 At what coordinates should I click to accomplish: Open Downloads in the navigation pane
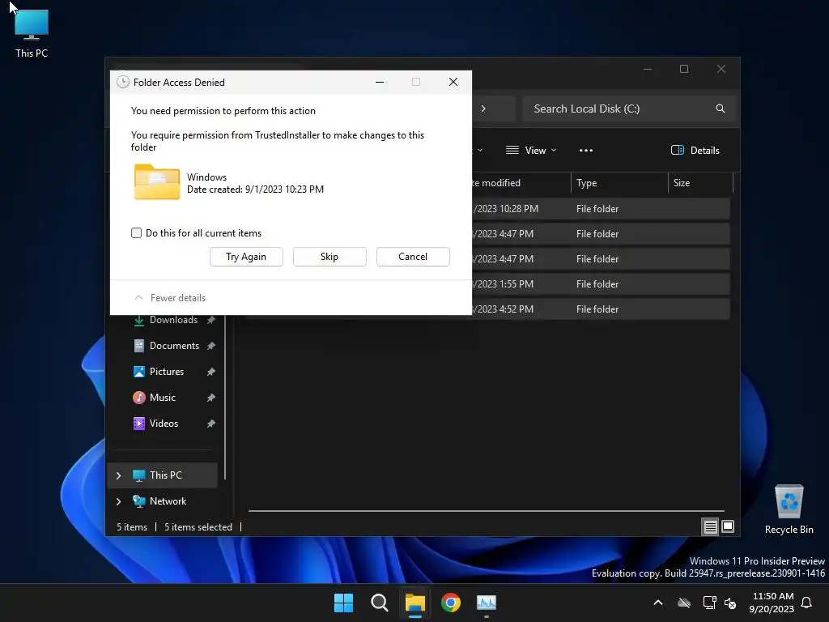coord(173,320)
